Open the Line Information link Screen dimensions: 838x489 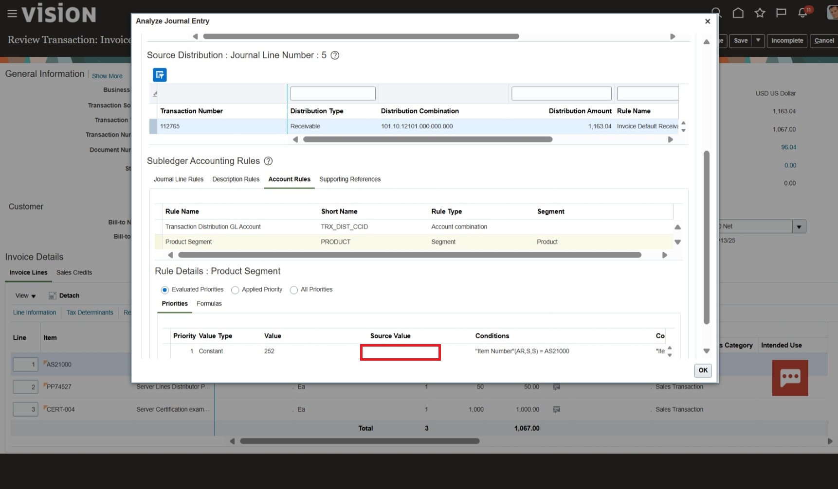[x=35, y=313]
